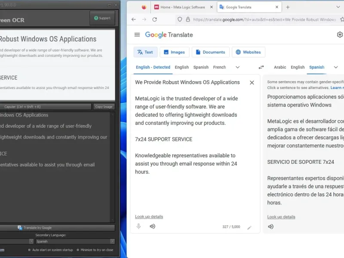This screenshot has height=258, width=344.
Task: Click the Capture (Ctrl + Shift + R) button
Action: [45, 107]
